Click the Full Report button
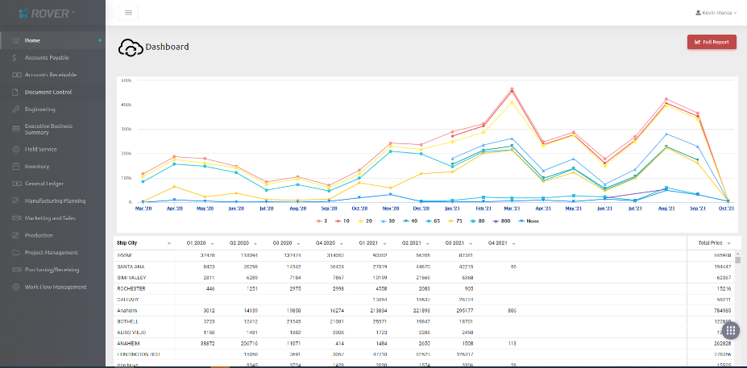Image resolution: width=747 pixels, height=368 pixels. 712,42
